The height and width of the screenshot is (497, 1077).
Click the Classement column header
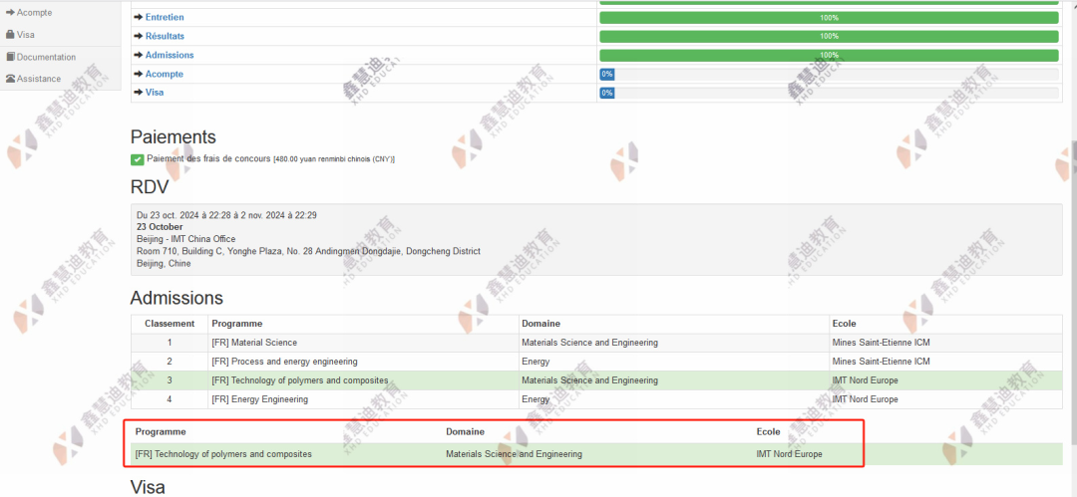click(x=170, y=324)
